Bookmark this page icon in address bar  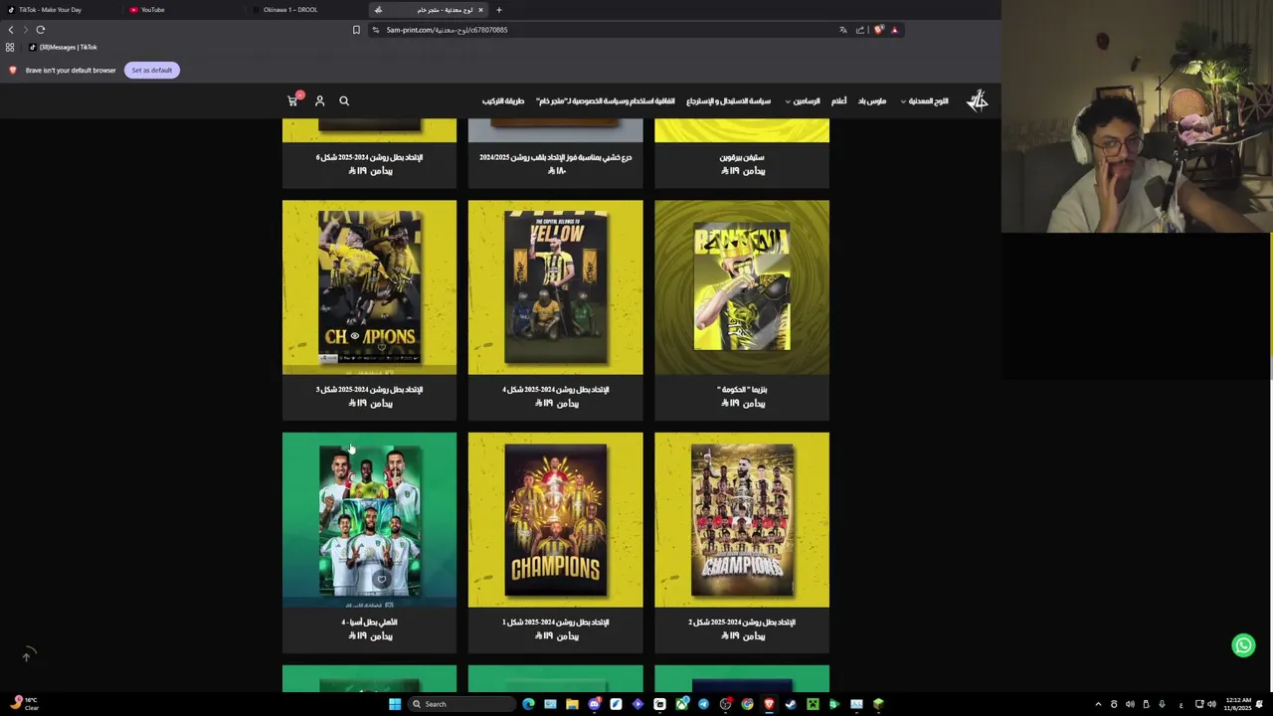click(x=356, y=30)
